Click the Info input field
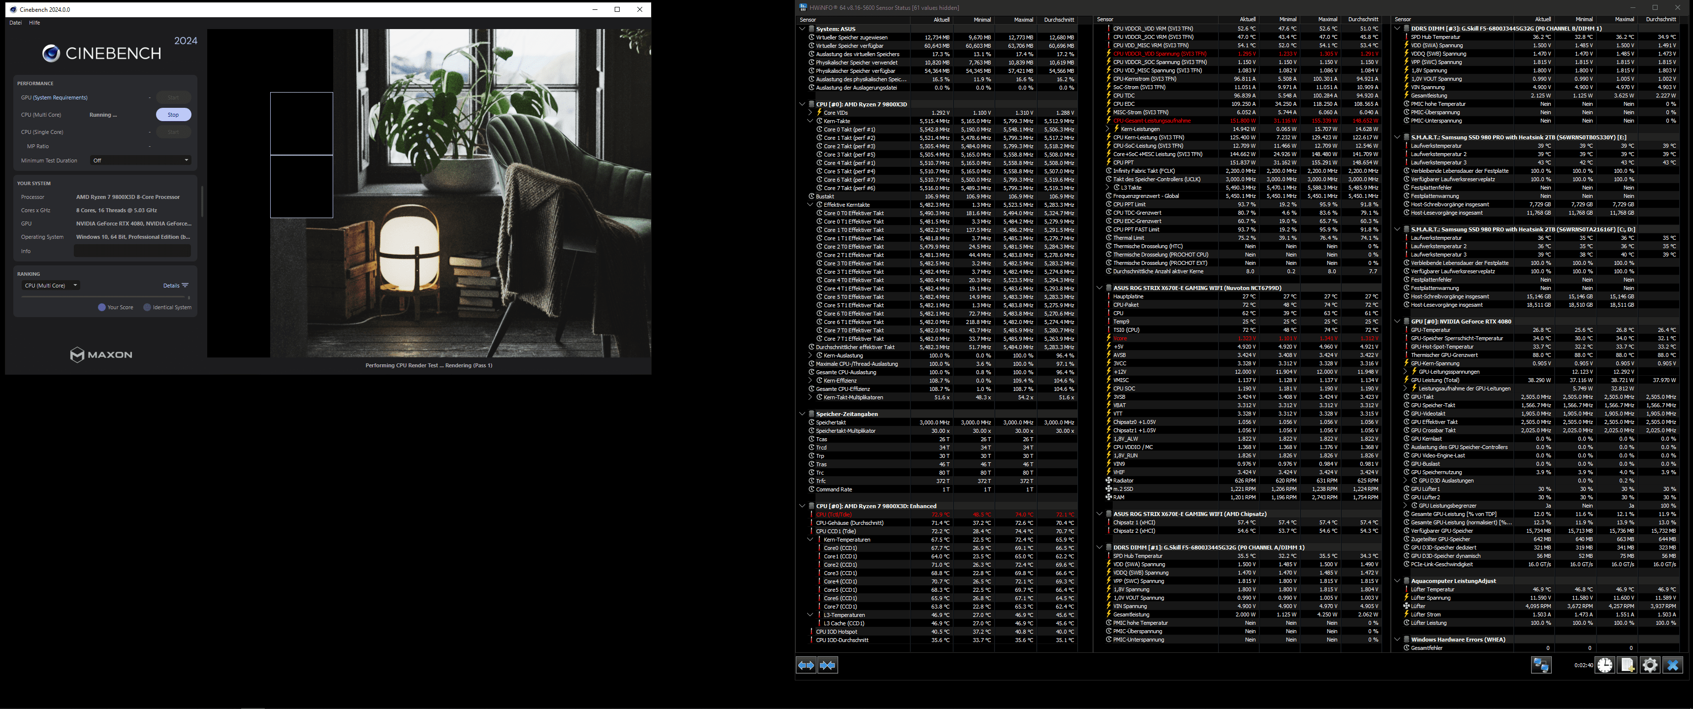The image size is (1693, 709). point(132,251)
